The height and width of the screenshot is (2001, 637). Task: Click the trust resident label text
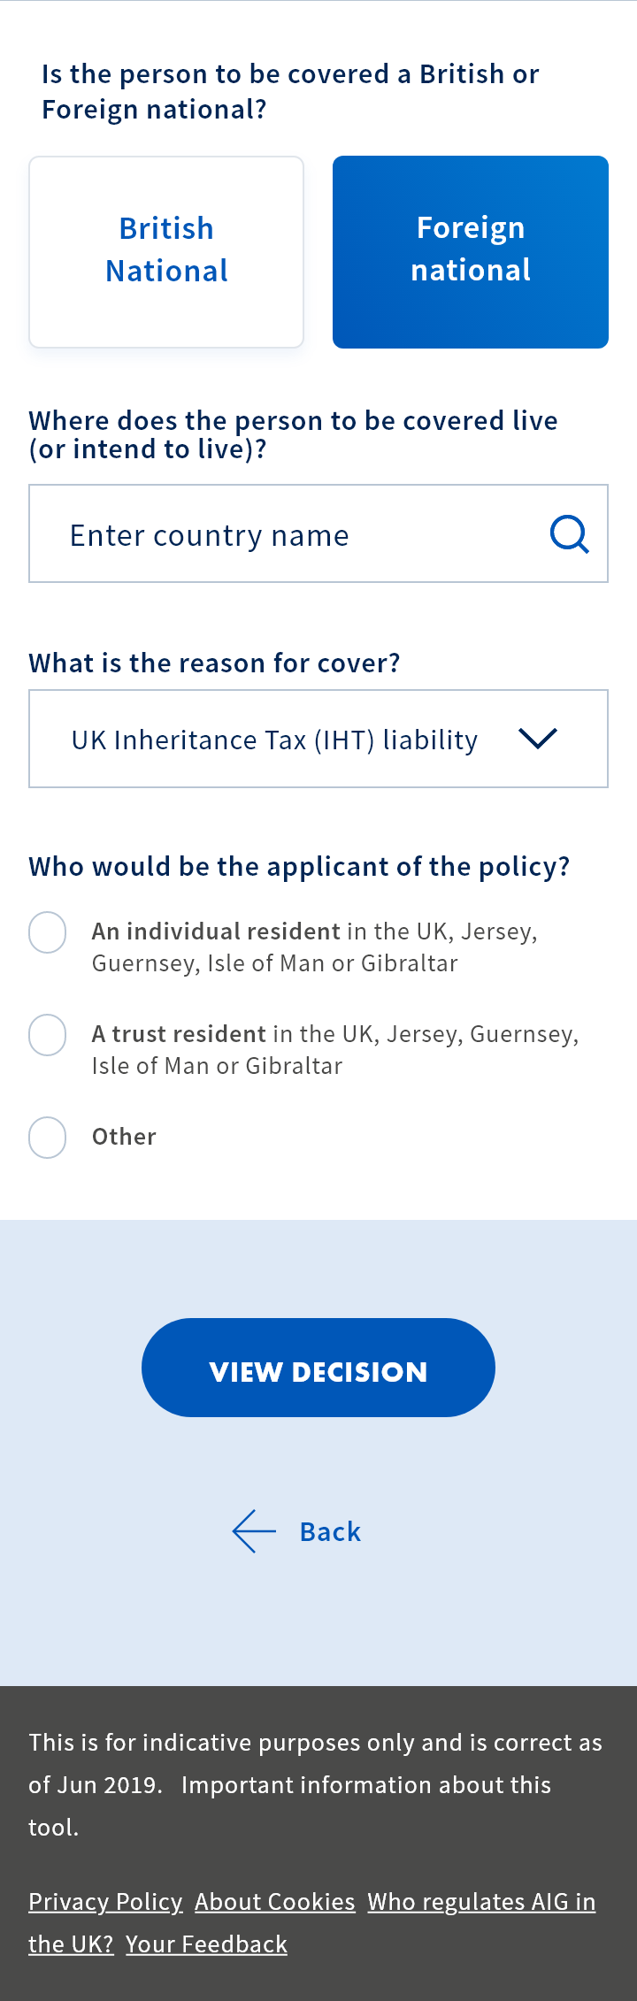334,1049
